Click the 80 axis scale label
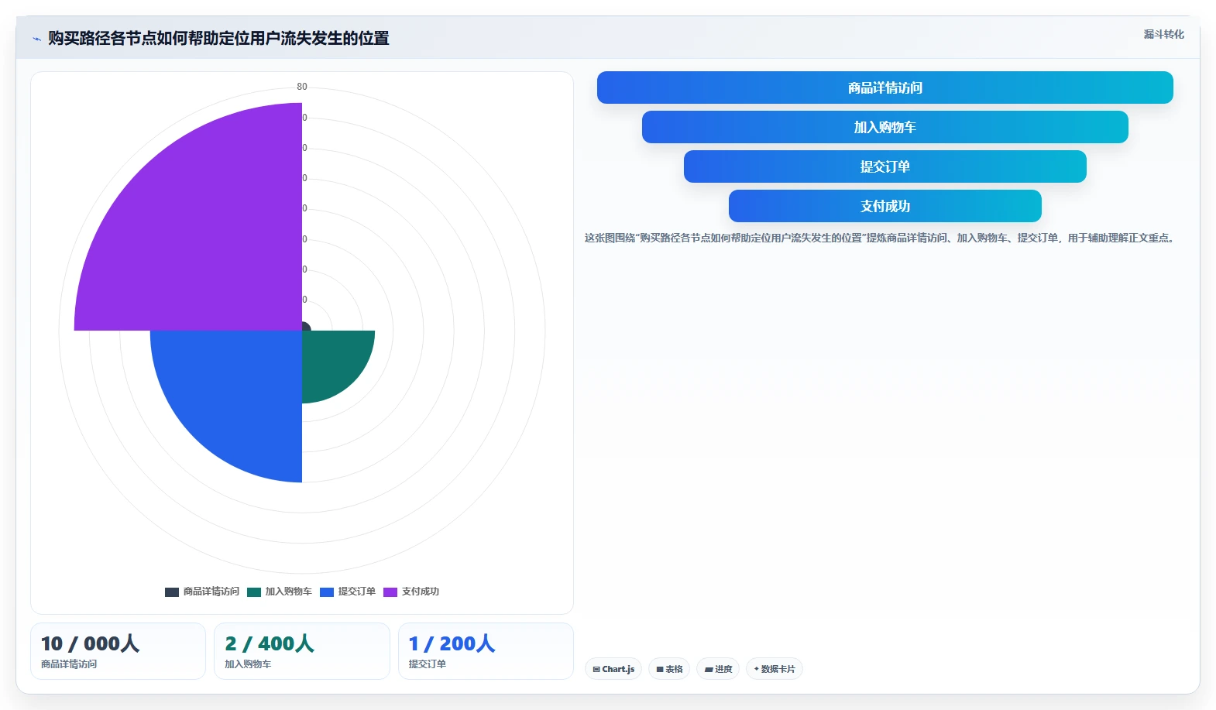1216x710 pixels. [x=302, y=87]
